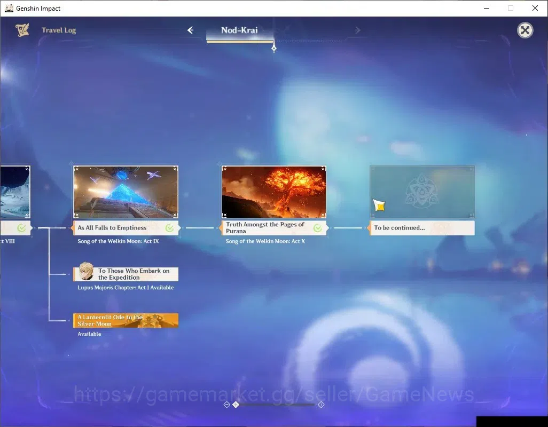The width and height of the screenshot is (548, 427).
Task: Close the Genshin Impact window
Action: (535, 8)
